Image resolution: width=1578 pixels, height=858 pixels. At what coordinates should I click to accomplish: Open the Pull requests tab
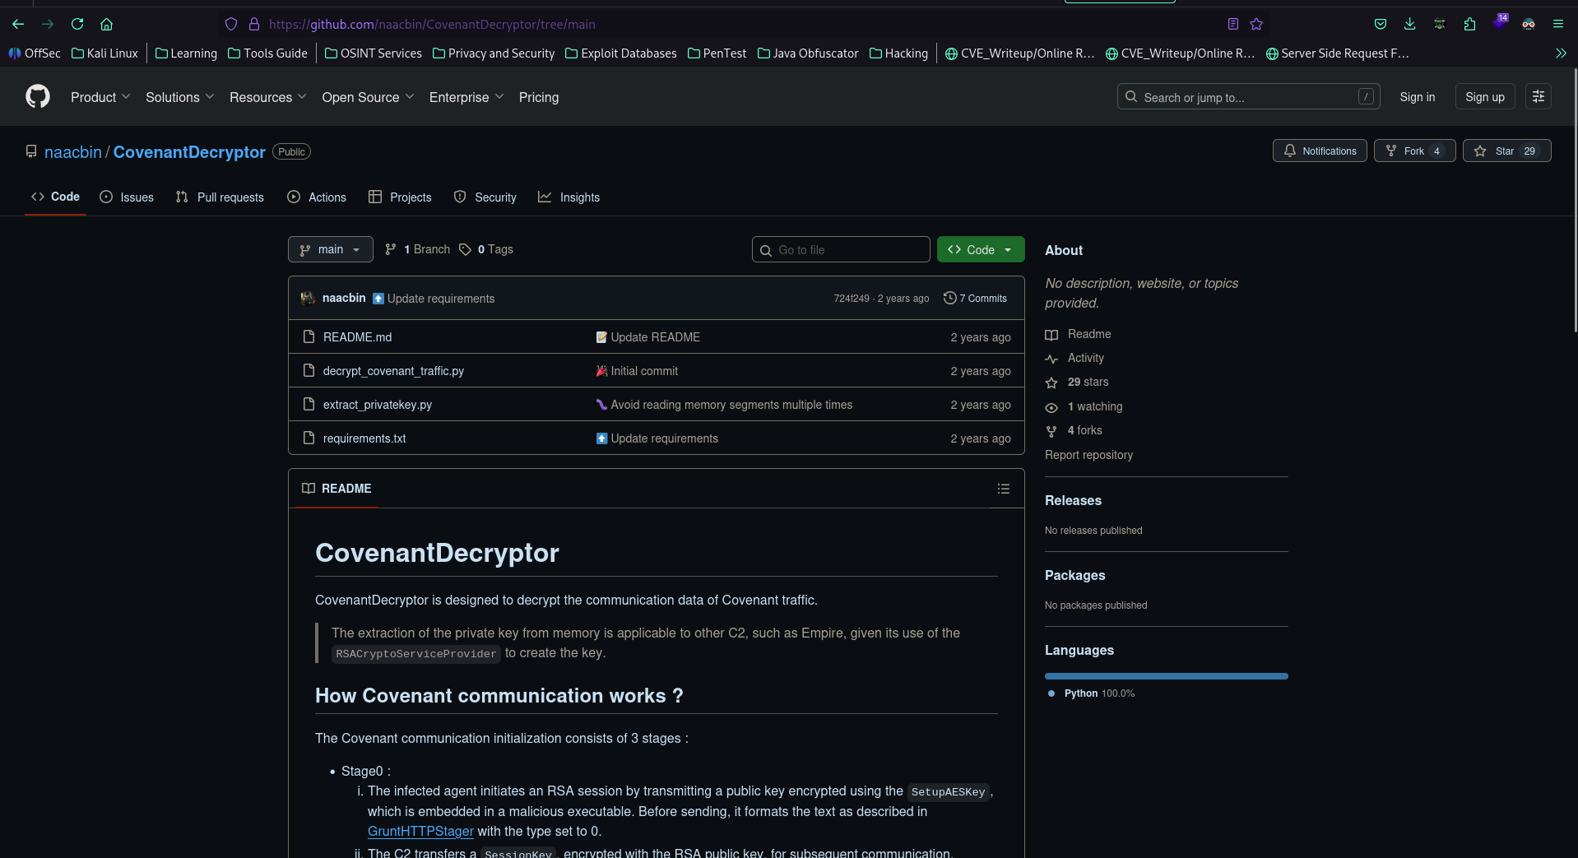coord(220,197)
